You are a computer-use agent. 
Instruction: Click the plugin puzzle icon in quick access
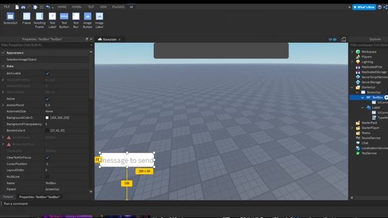tap(35, 7)
